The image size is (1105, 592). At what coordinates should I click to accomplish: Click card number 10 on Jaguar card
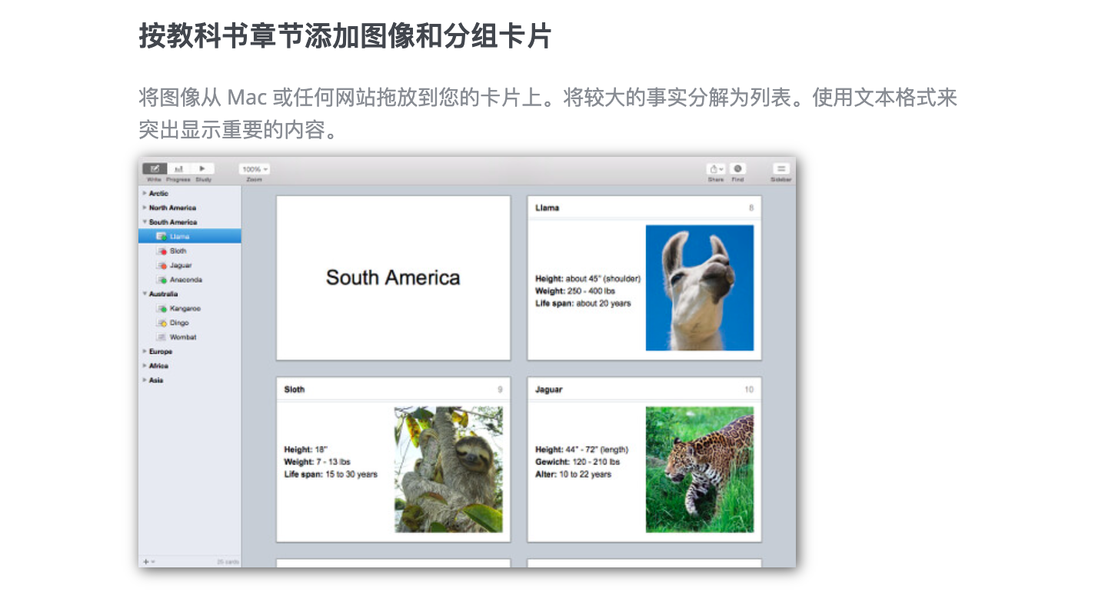(749, 390)
